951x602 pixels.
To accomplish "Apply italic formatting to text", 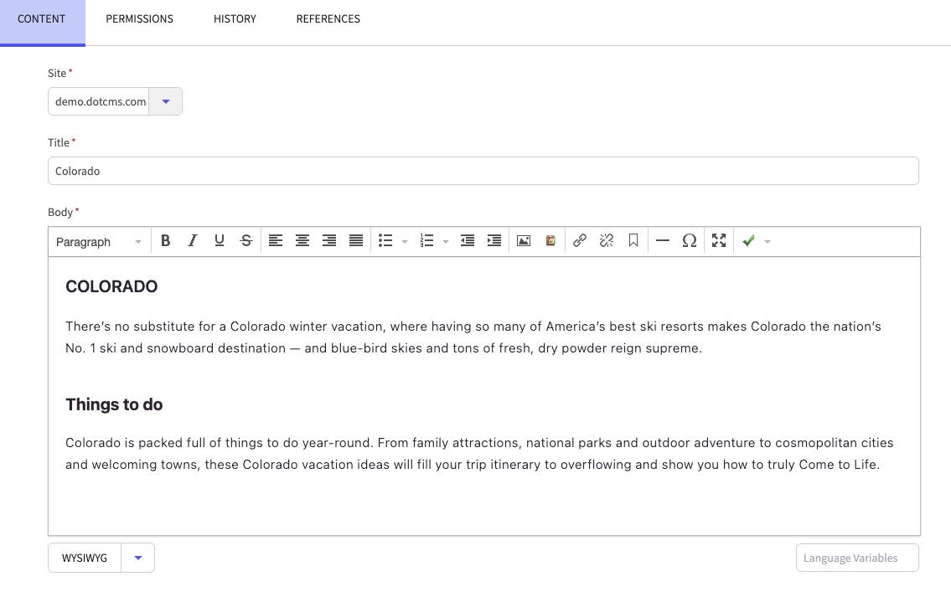I will [193, 241].
